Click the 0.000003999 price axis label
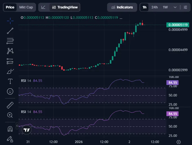Image resolution: width=192 pixels, height=145 pixels. point(178,70)
